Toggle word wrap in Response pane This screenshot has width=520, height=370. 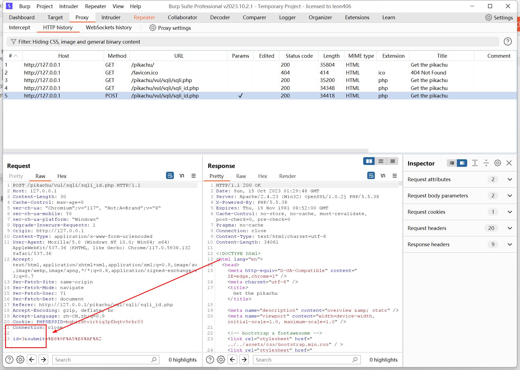coord(371,176)
